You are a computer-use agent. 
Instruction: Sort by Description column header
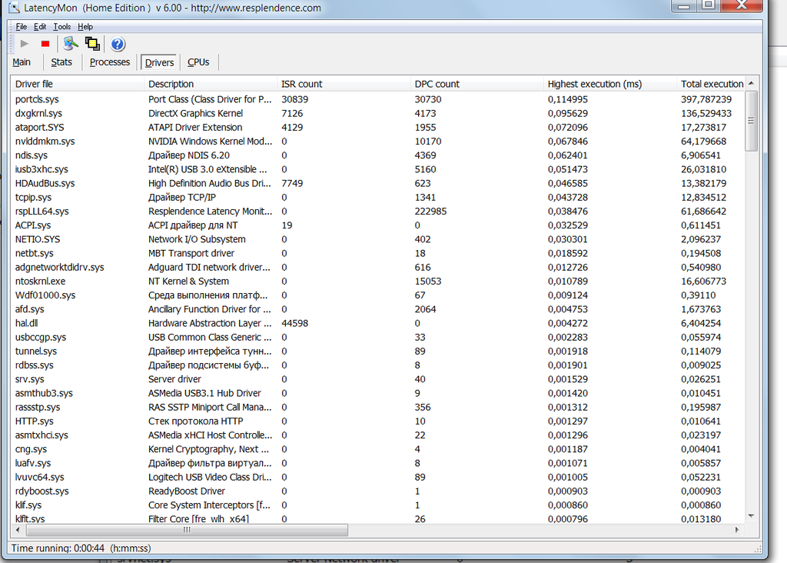pos(211,84)
